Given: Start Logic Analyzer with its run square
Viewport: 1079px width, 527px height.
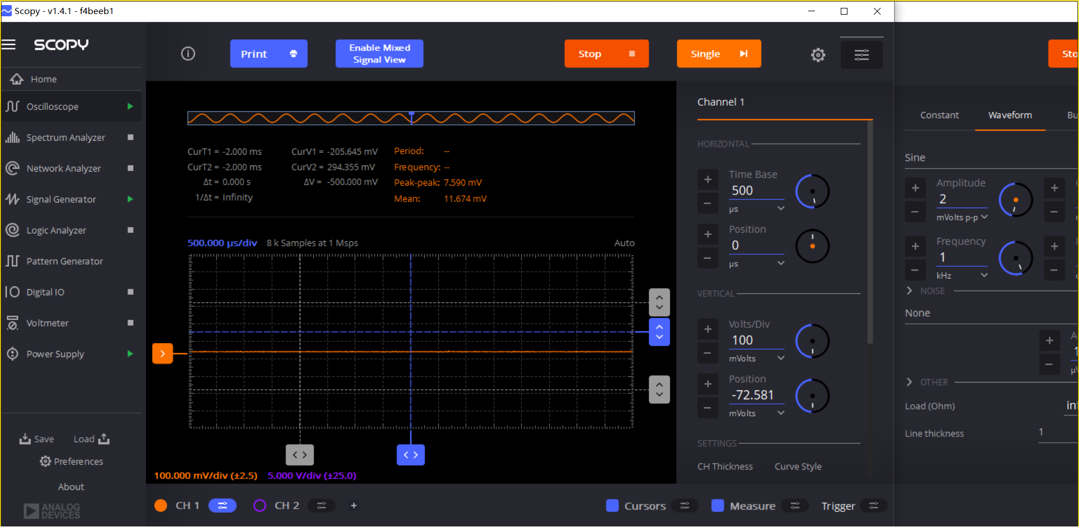Looking at the screenshot, I should point(130,230).
